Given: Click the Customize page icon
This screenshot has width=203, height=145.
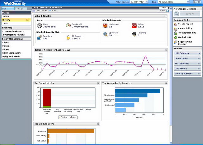Looking at the screenshot, I should coord(34,10).
